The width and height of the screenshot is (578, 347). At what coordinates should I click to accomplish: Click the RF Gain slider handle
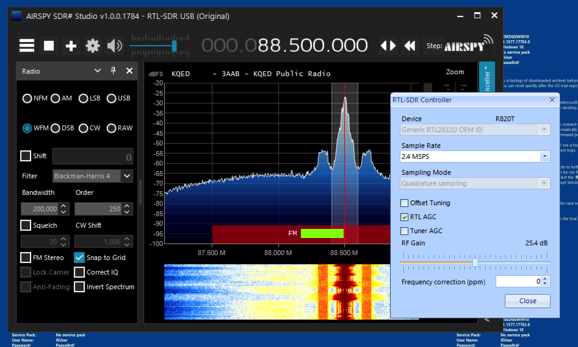coord(475,262)
